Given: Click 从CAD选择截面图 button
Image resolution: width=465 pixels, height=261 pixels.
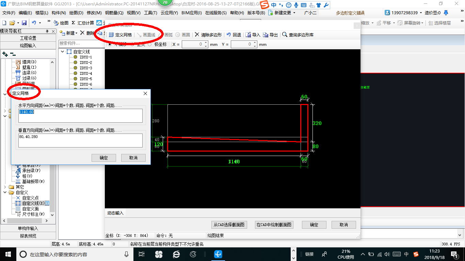Looking at the screenshot, I should [229, 225].
